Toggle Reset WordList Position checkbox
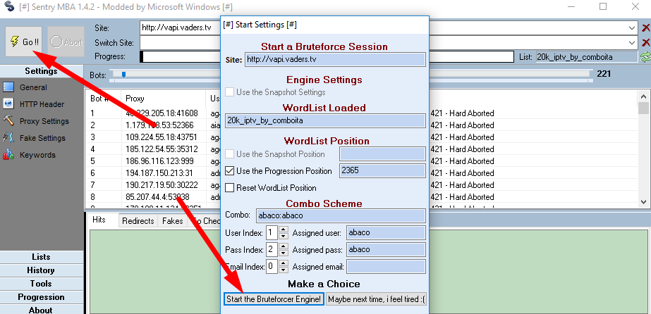Screen dimensions: 651x314 [229, 188]
